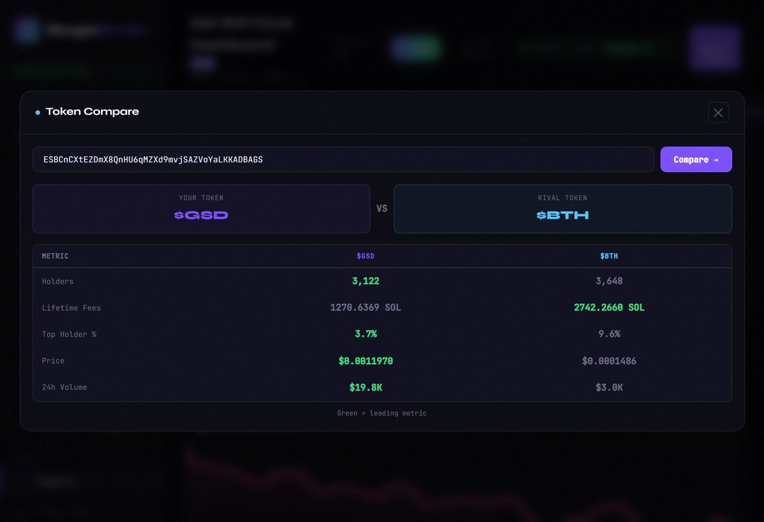
Task: Click the Token Compare dialog title
Action: click(x=92, y=112)
